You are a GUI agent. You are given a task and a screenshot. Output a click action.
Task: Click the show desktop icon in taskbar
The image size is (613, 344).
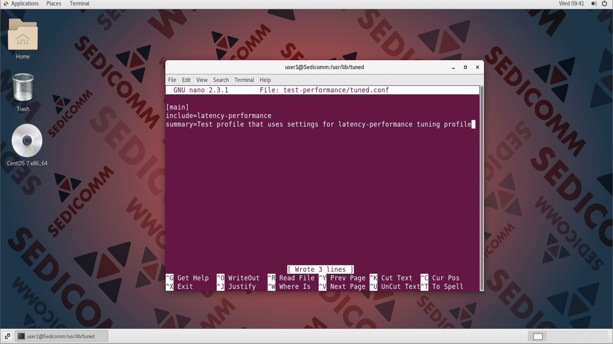[7, 336]
